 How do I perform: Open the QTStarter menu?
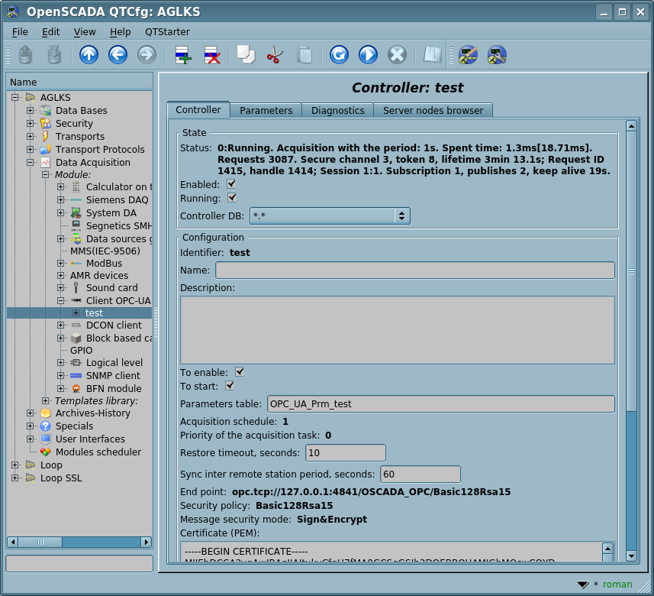coord(167,32)
